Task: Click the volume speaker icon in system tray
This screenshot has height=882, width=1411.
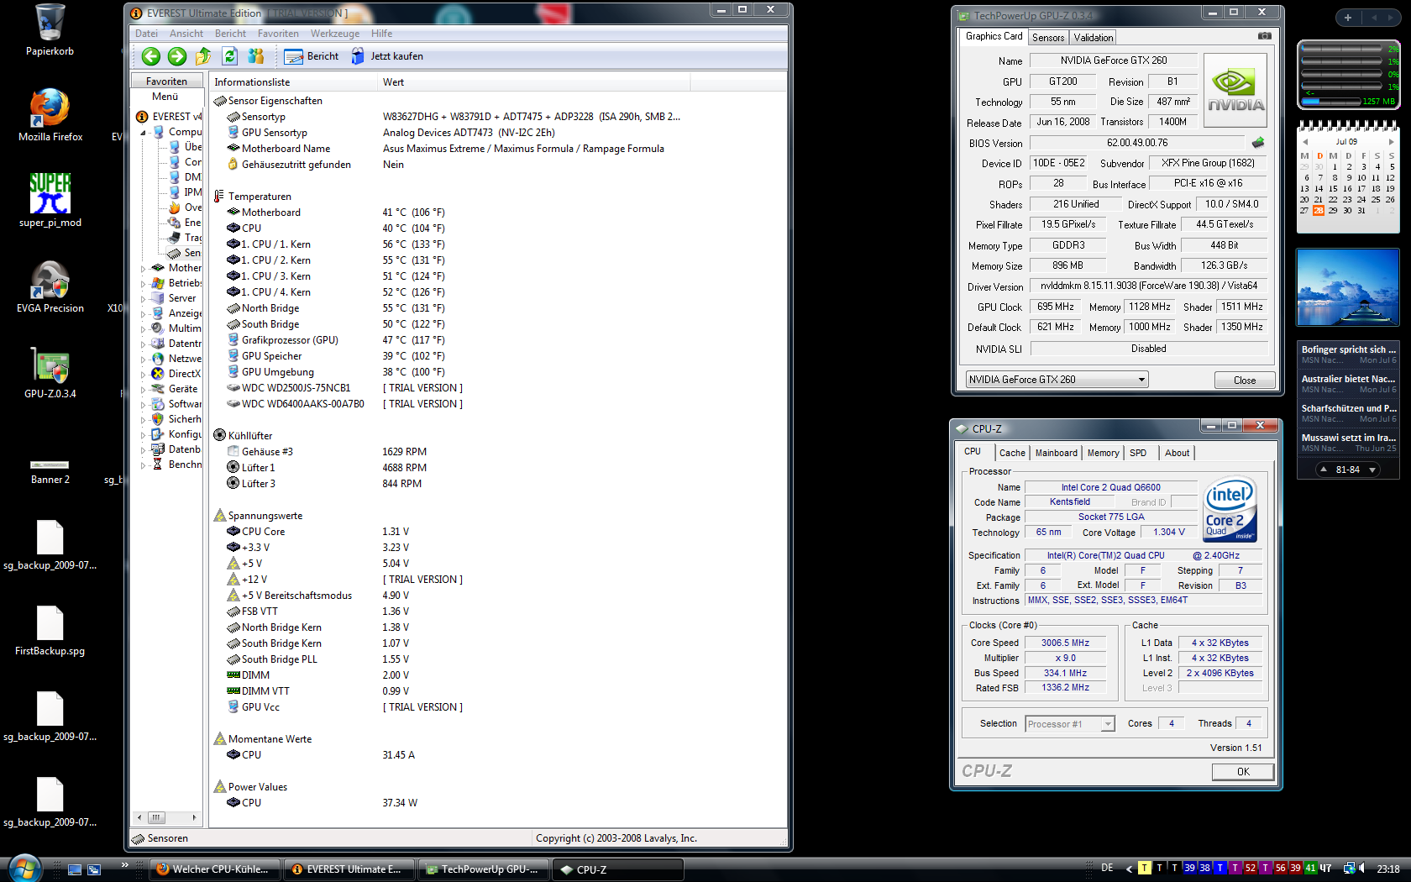Action: coord(1361,869)
